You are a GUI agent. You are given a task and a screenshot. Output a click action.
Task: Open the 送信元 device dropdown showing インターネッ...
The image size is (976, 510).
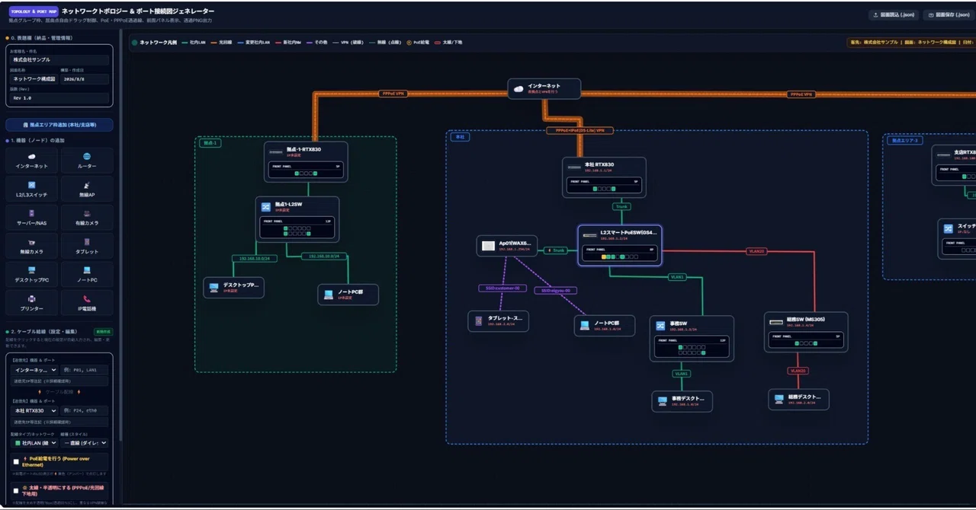click(x=34, y=370)
